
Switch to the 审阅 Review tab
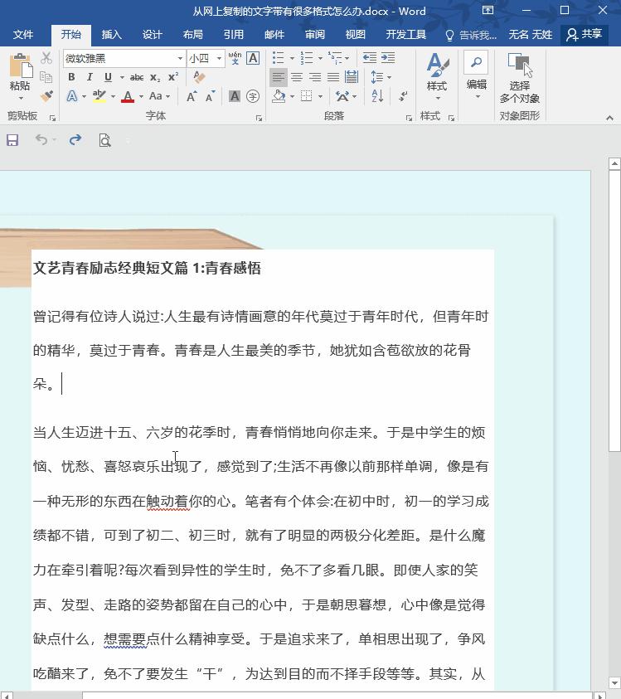click(x=315, y=35)
